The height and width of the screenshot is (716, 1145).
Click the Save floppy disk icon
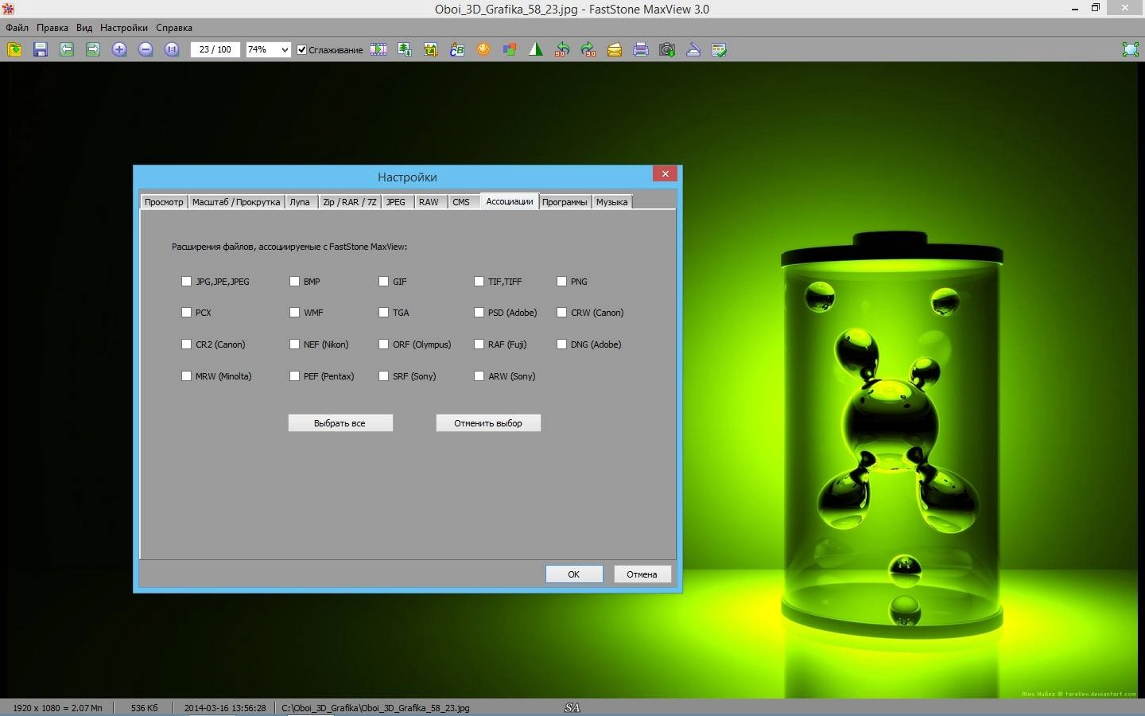pos(41,49)
